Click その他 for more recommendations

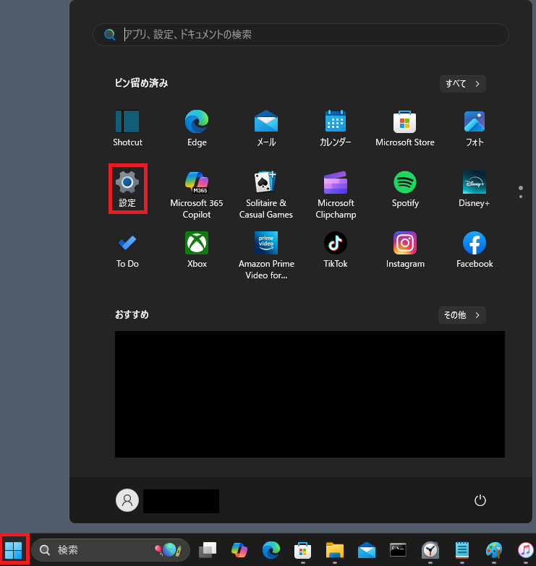click(x=462, y=315)
